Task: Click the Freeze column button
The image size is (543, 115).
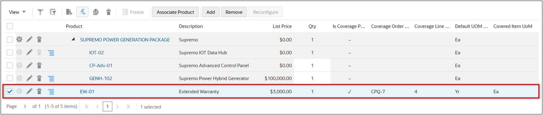Action: [x=133, y=12]
